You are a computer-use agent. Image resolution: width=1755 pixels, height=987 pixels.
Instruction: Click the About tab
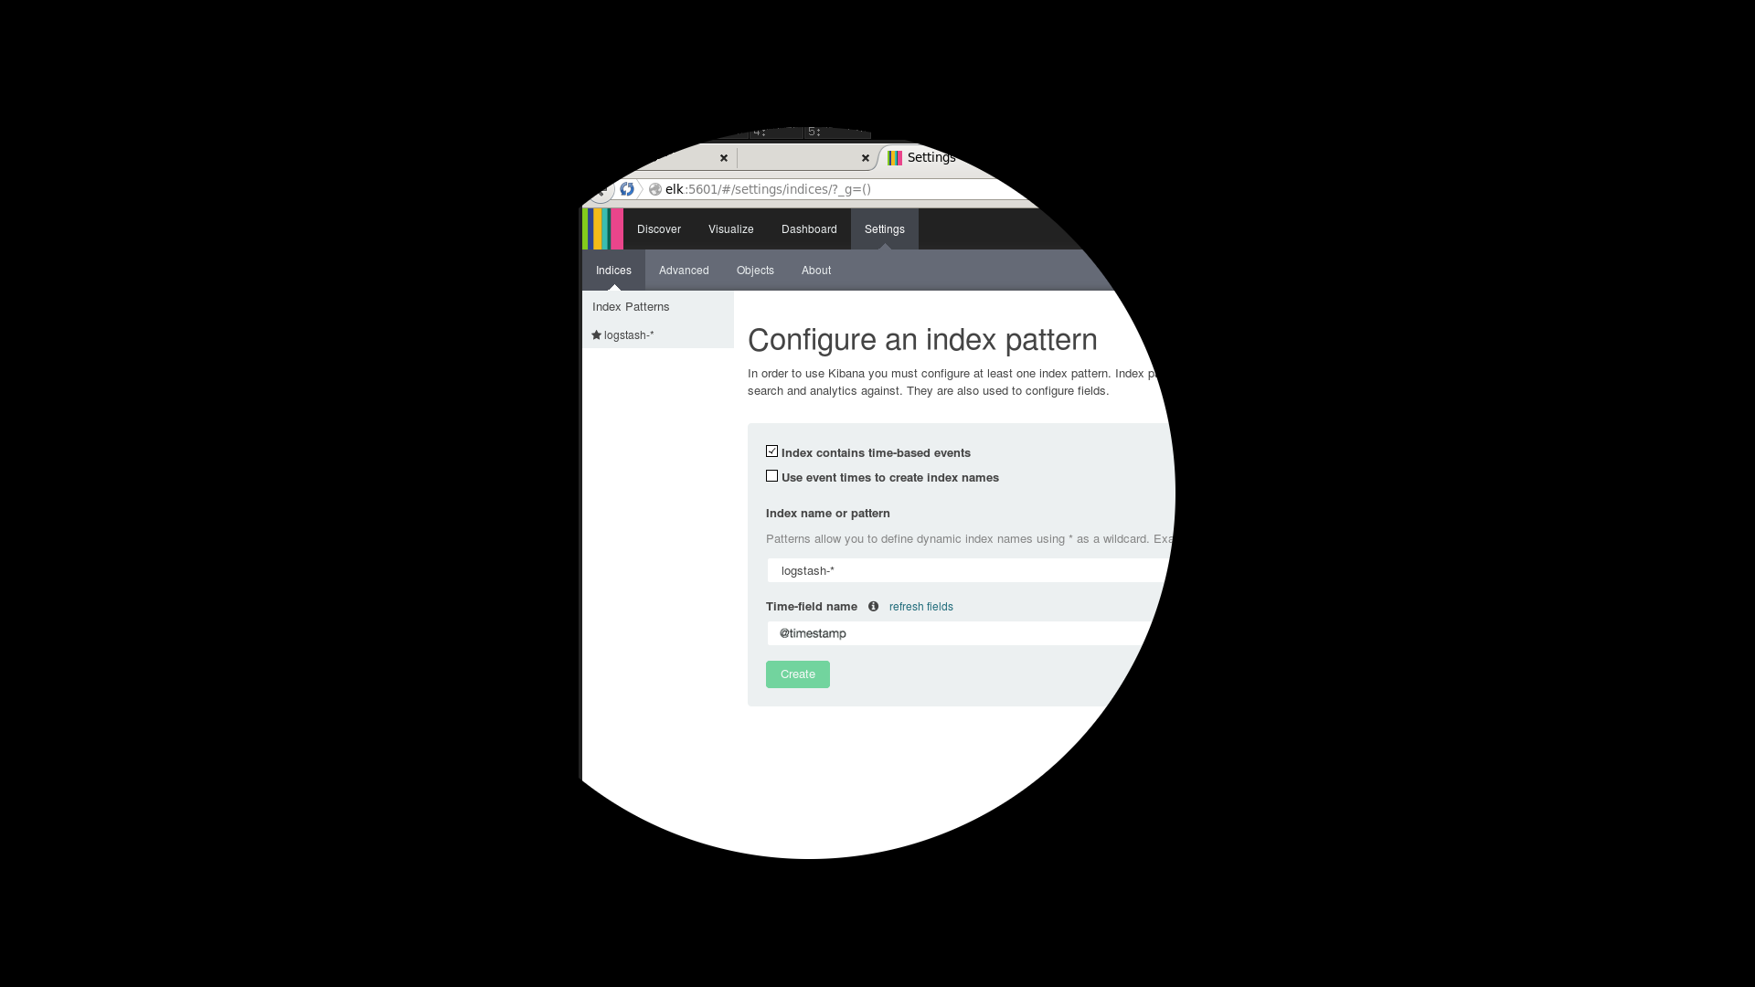click(x=816, y=270)
